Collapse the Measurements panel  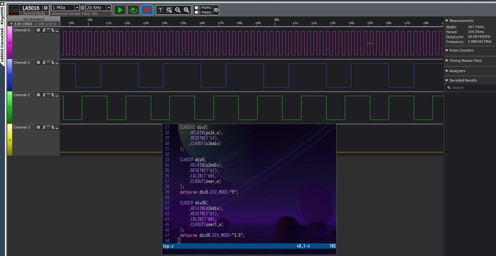(x=447, y=20)
